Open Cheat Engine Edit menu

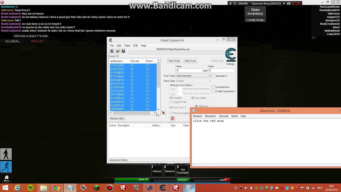pyautogui.click(x=119, y=46)
